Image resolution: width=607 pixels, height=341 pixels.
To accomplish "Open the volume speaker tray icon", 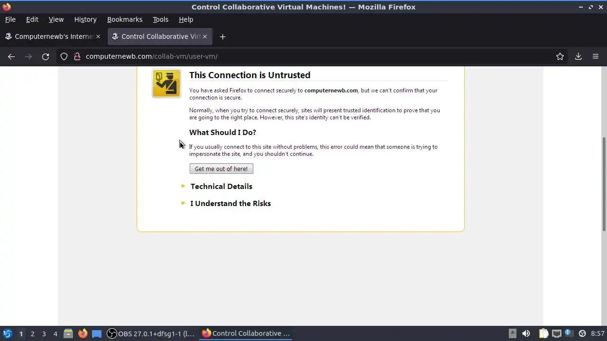I will click(x=526, y=333).
